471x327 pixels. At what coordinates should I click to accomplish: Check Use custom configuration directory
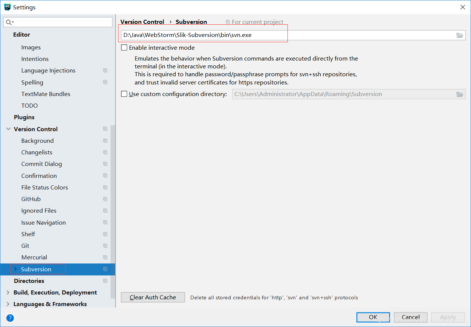click(x=124, y=94)
